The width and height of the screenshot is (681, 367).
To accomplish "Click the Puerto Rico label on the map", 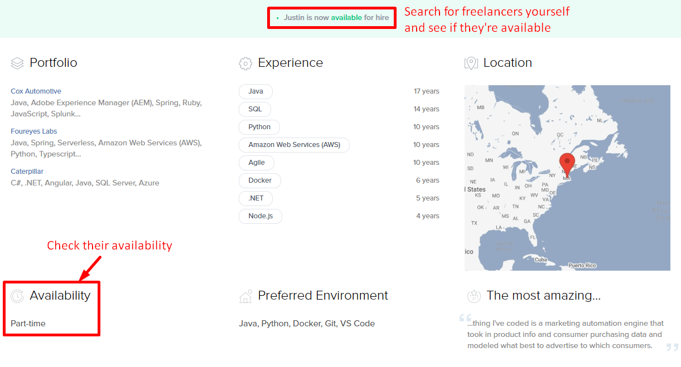I will [582, 266].
